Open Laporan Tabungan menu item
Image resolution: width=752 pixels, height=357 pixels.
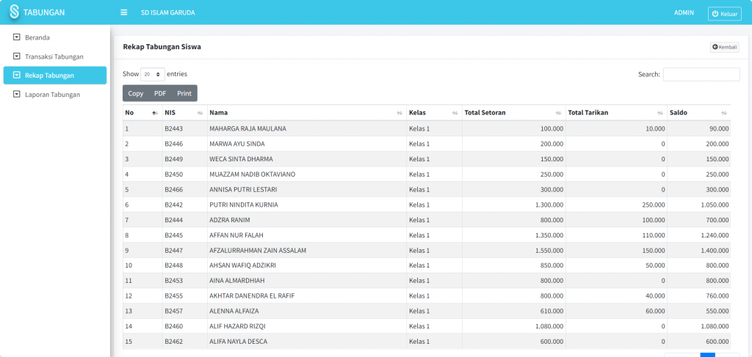[x=55, y=95]
